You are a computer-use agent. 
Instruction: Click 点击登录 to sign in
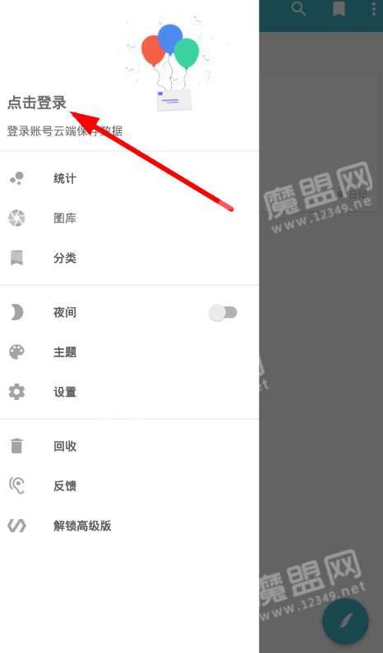click(37, 103)
